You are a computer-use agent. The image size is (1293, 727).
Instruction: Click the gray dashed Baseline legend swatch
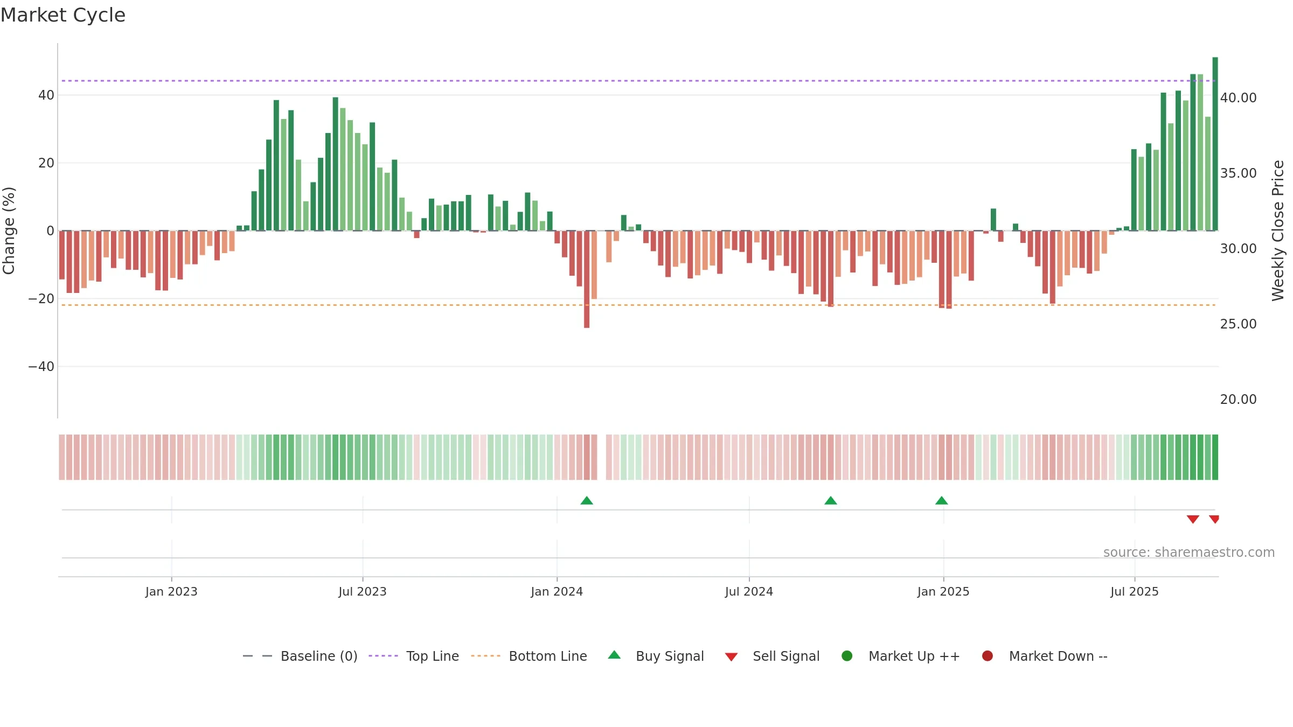pos(258,656)
